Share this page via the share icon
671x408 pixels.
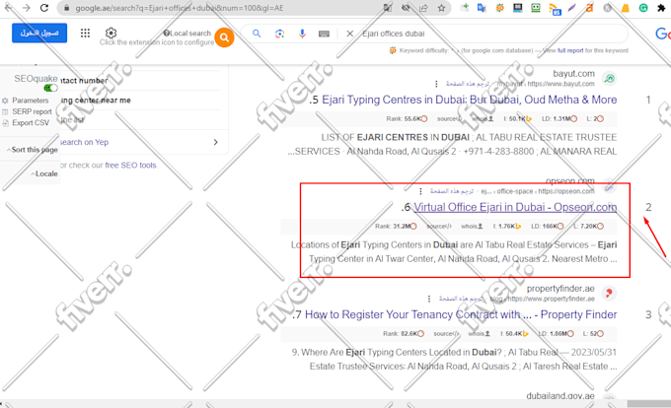[423, 8]
